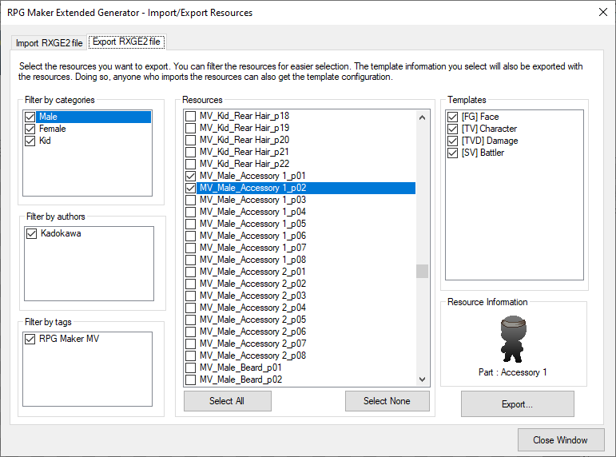
Task: Check the MV_Male_Accessory 2_p05 checkbox
Action: [190, 320]
